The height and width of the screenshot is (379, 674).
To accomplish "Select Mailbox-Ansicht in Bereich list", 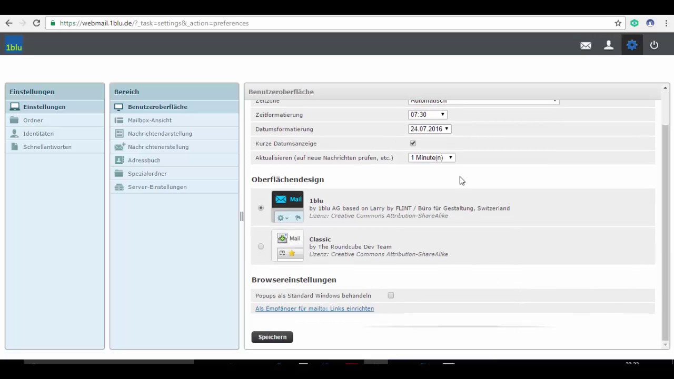I will [174, 120].
